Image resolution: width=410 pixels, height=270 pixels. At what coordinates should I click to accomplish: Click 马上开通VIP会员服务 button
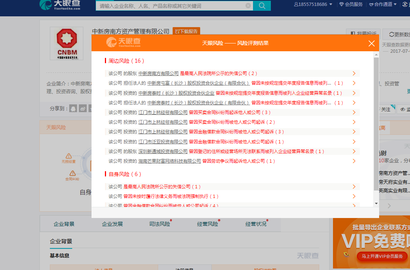point(382,256)
